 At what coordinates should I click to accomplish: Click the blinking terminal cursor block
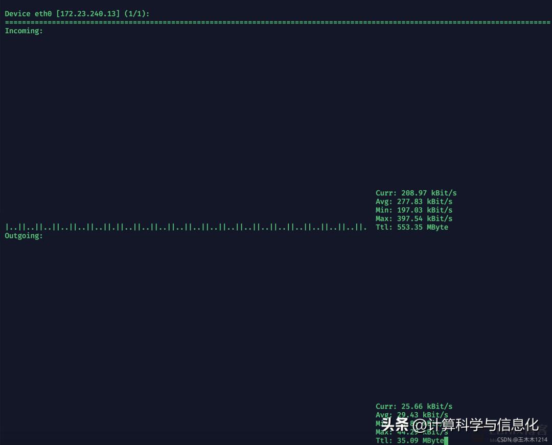pos(445,440)
